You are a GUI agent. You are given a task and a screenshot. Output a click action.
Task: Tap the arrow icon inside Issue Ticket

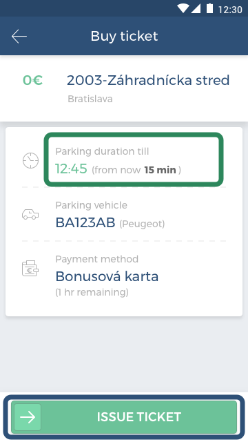click(x=28, y=417)
